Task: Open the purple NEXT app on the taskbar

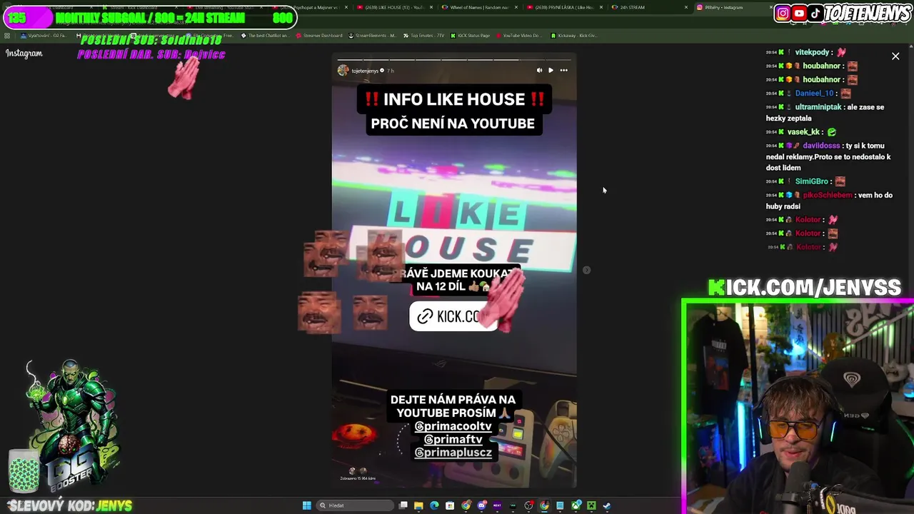Action: point(497,505)
